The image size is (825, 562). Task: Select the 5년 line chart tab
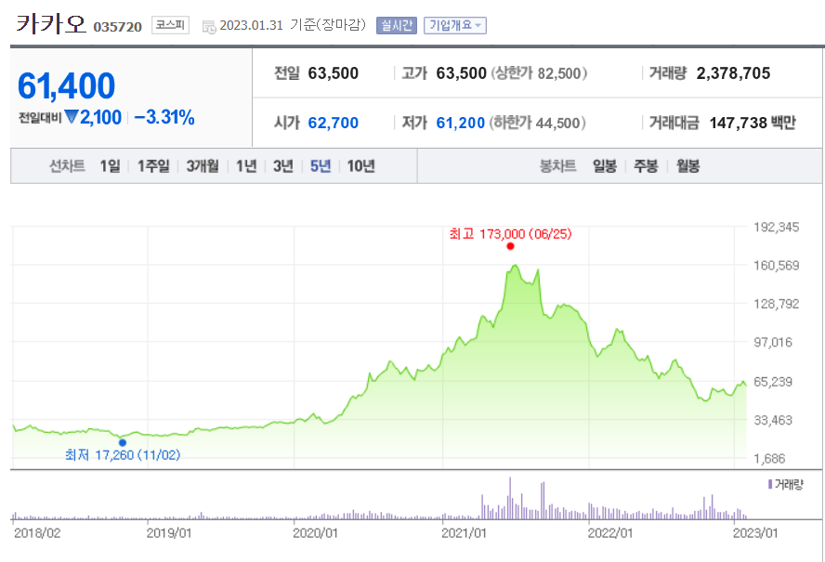pos(321,166)
